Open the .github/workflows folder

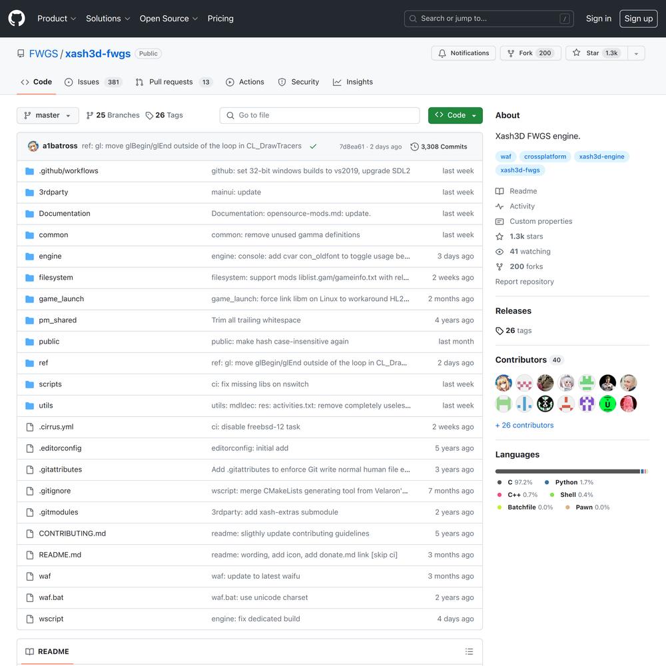(69, 170)
